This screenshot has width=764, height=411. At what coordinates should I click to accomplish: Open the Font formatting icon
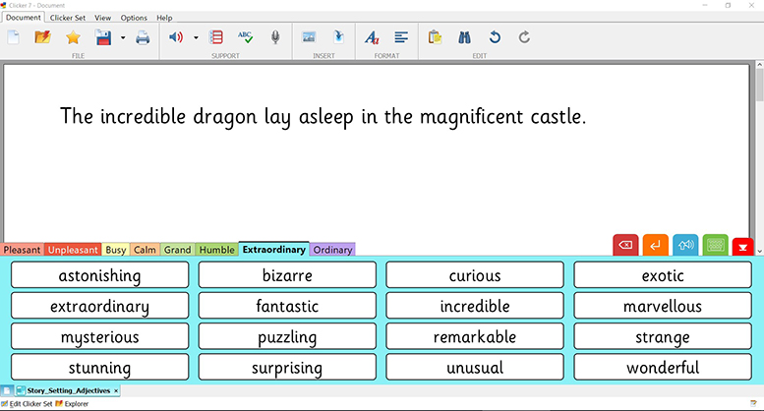[x=372, y=37]
